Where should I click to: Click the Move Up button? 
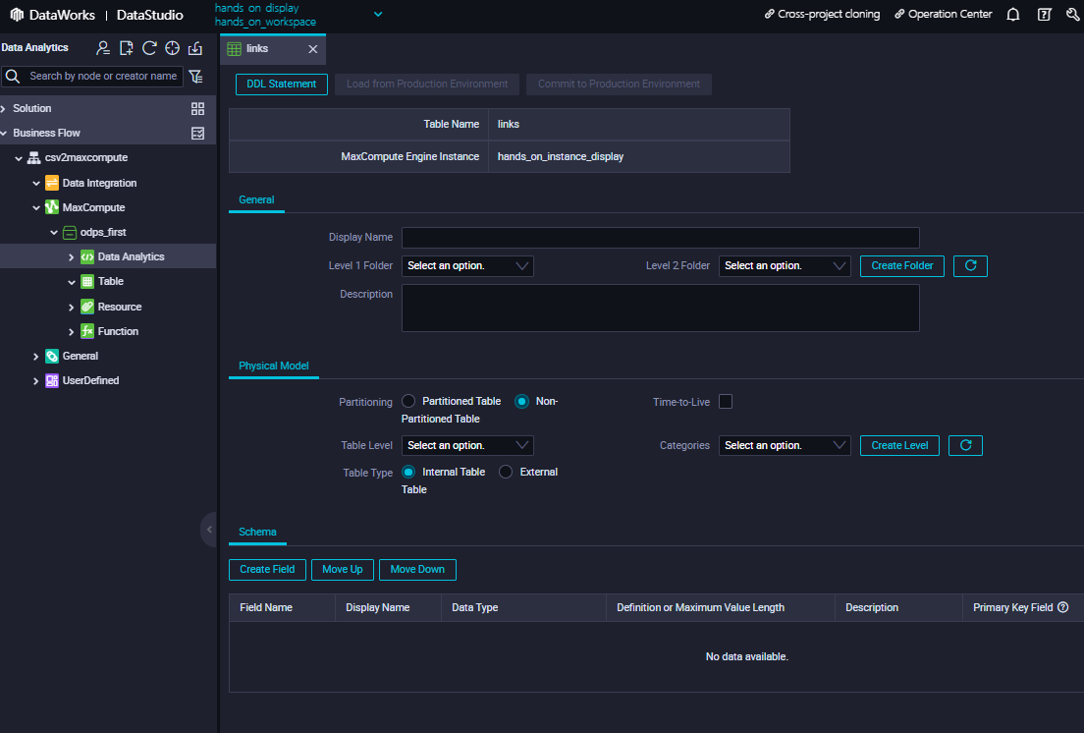coord(343,570)
